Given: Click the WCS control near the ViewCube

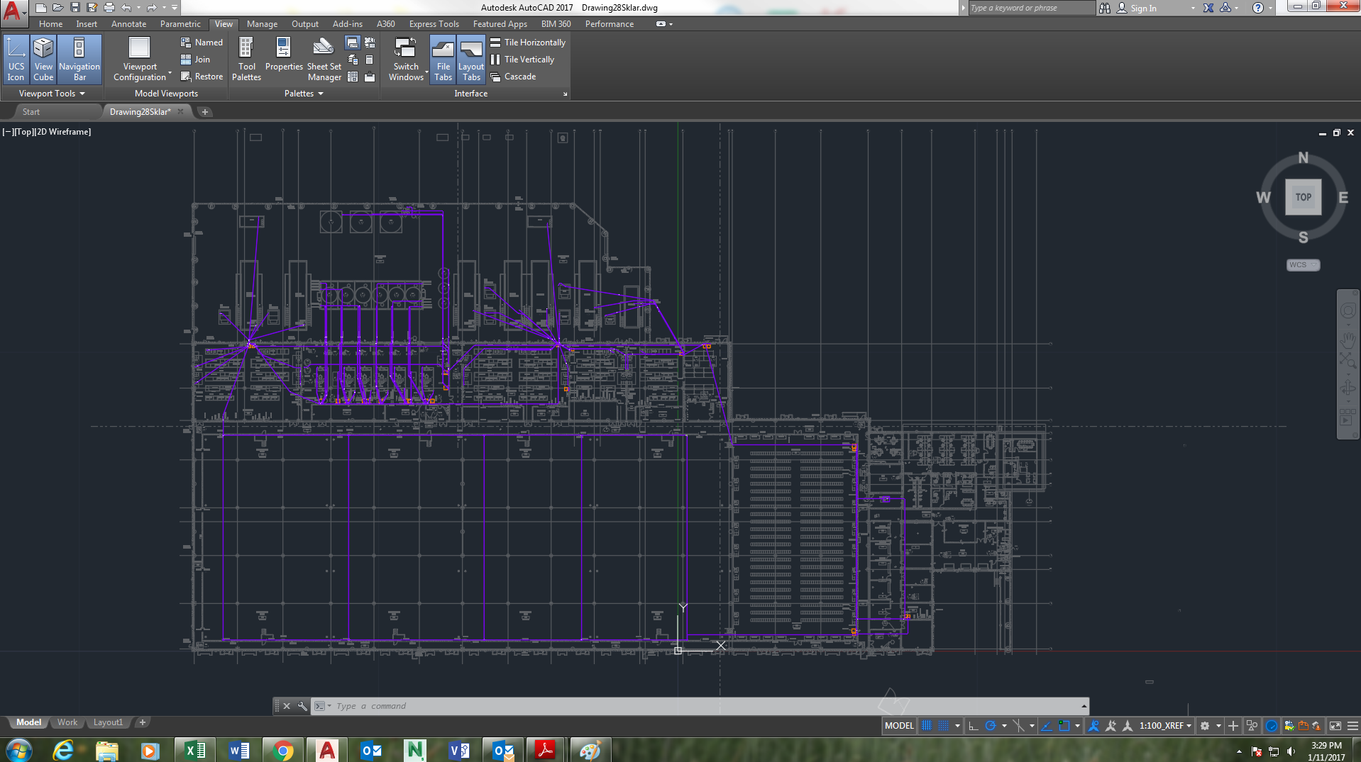Looking at the screenshot, I should coord(1301,264).
